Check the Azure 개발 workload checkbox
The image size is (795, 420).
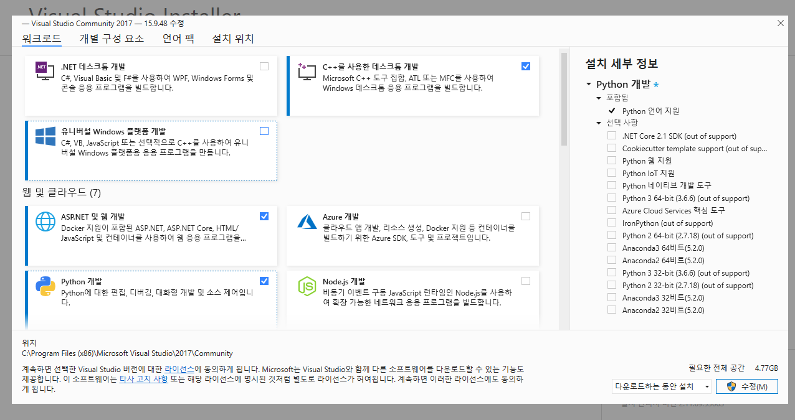[526, 216]
